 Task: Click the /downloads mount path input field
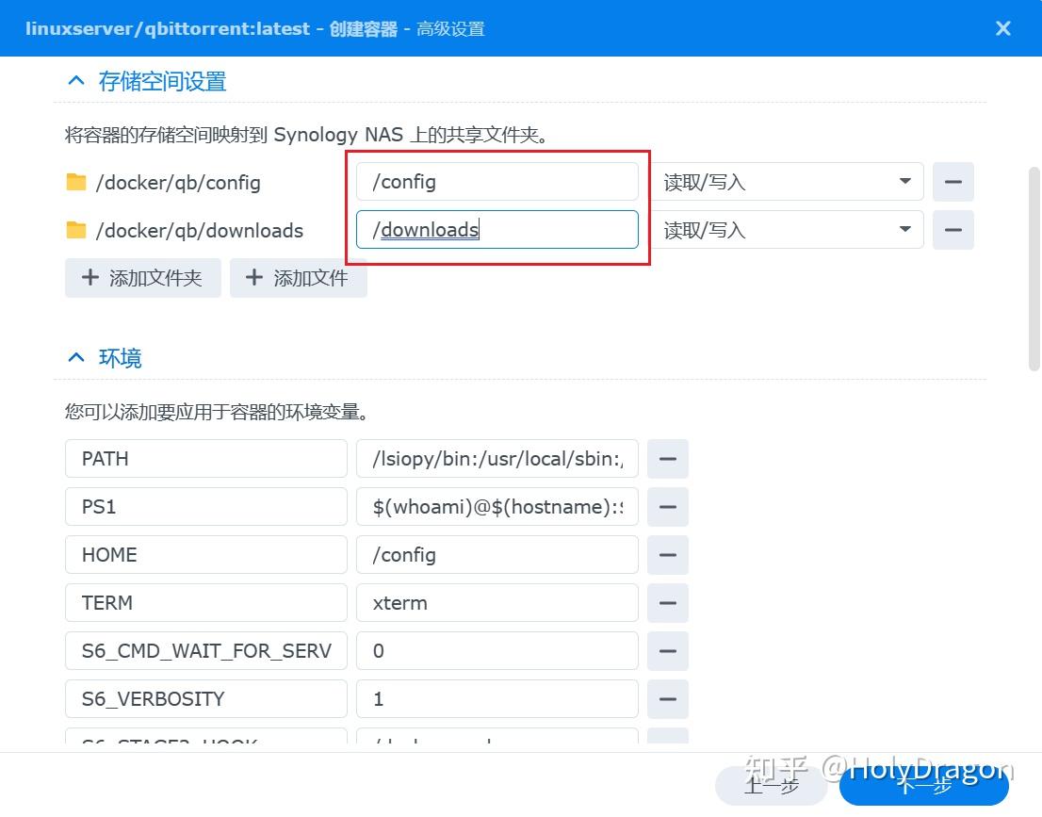point(497,229)
